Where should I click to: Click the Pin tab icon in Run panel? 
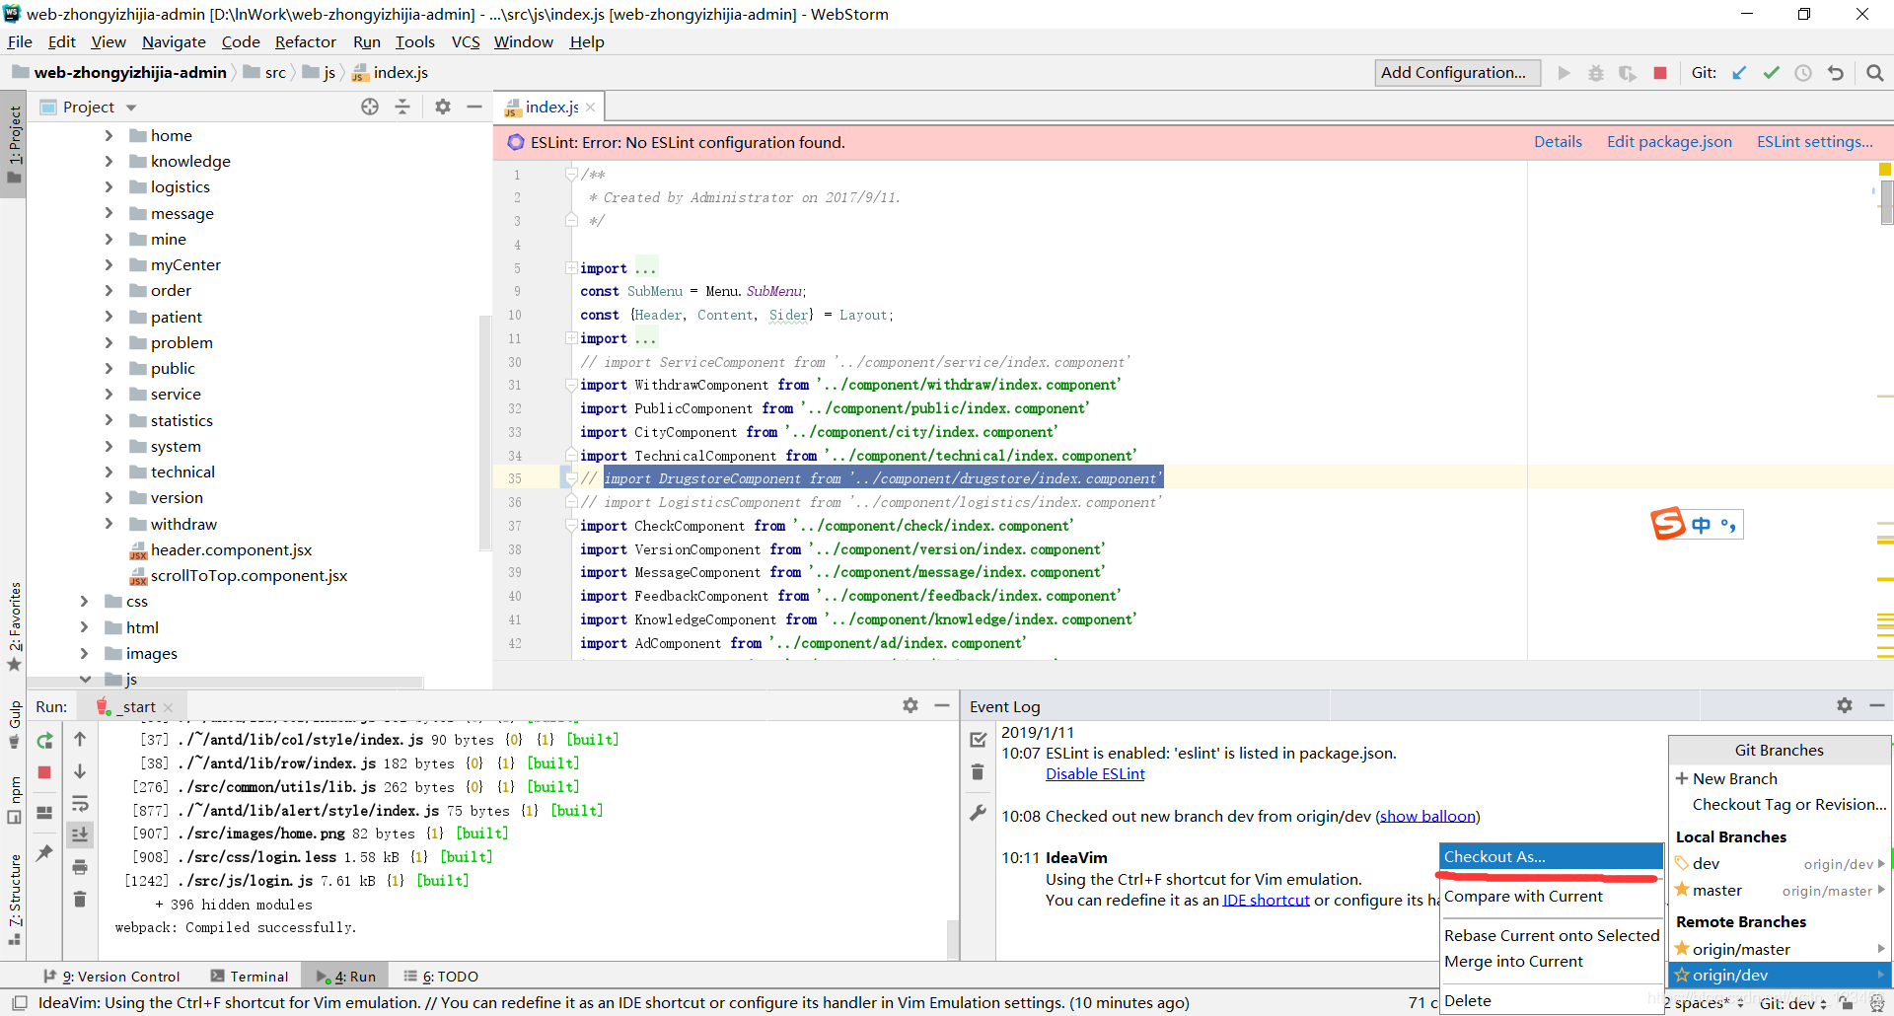pyautogui.click(x=44, y=852)
